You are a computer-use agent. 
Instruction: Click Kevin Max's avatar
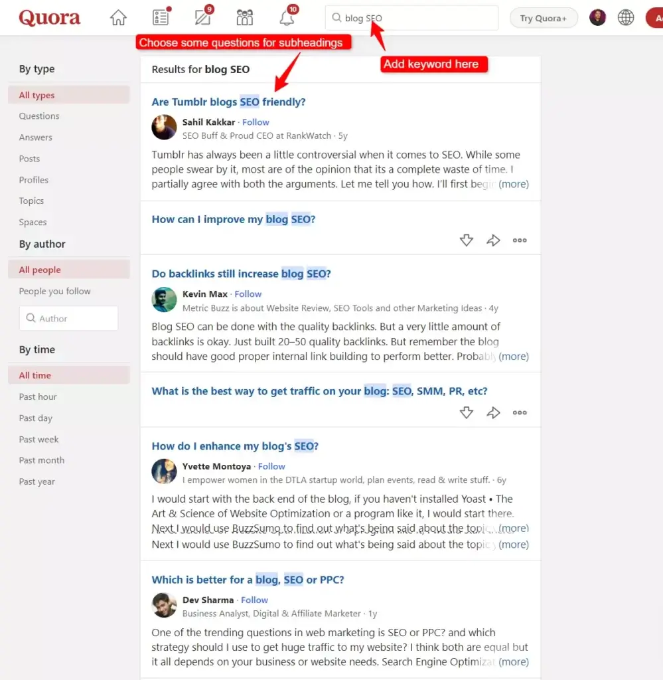164,299
